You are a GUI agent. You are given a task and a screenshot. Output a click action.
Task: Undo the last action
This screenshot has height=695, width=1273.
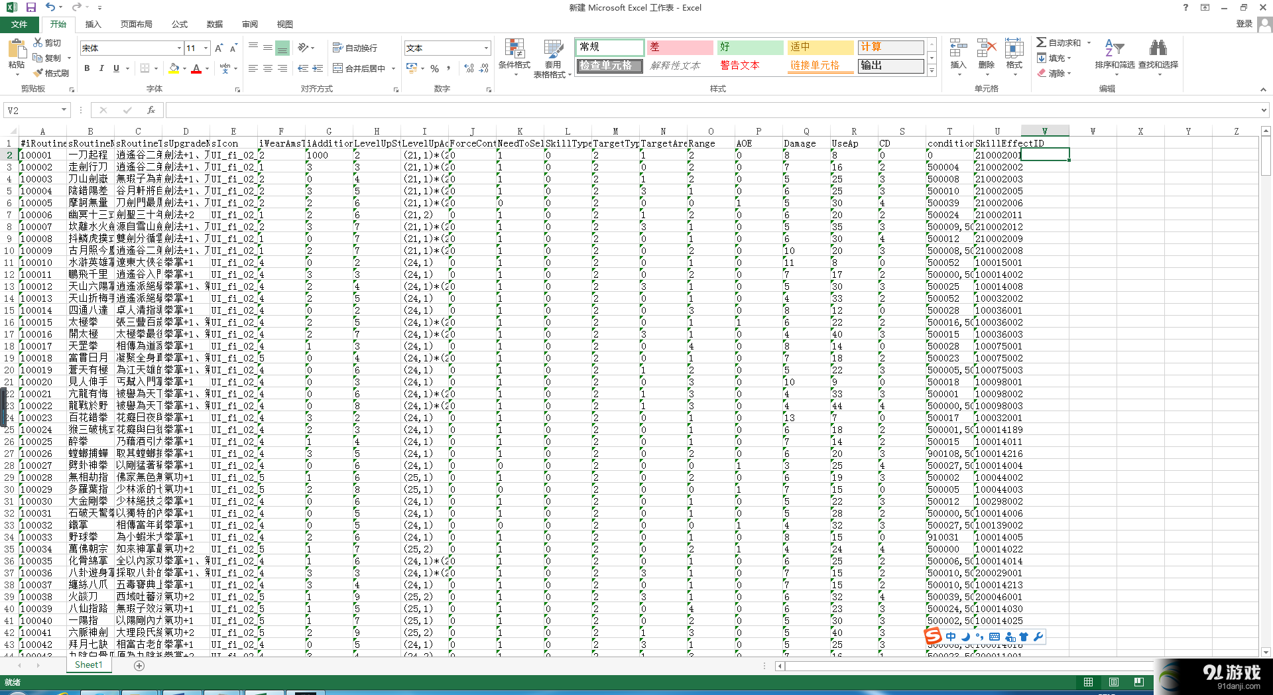coord(50,7)
